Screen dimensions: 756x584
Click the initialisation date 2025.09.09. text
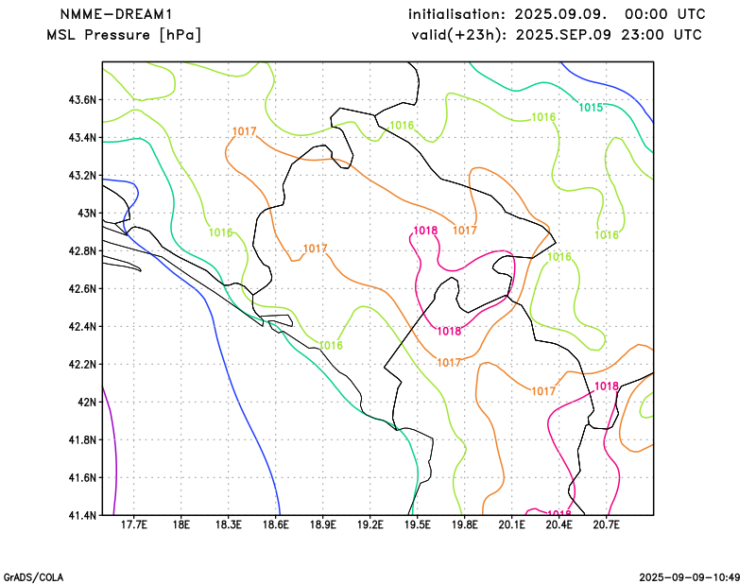click(x=560, y=14)
